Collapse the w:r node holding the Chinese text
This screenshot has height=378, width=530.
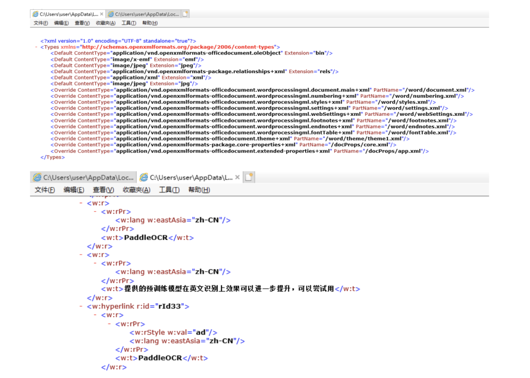[x=81, y=255]
